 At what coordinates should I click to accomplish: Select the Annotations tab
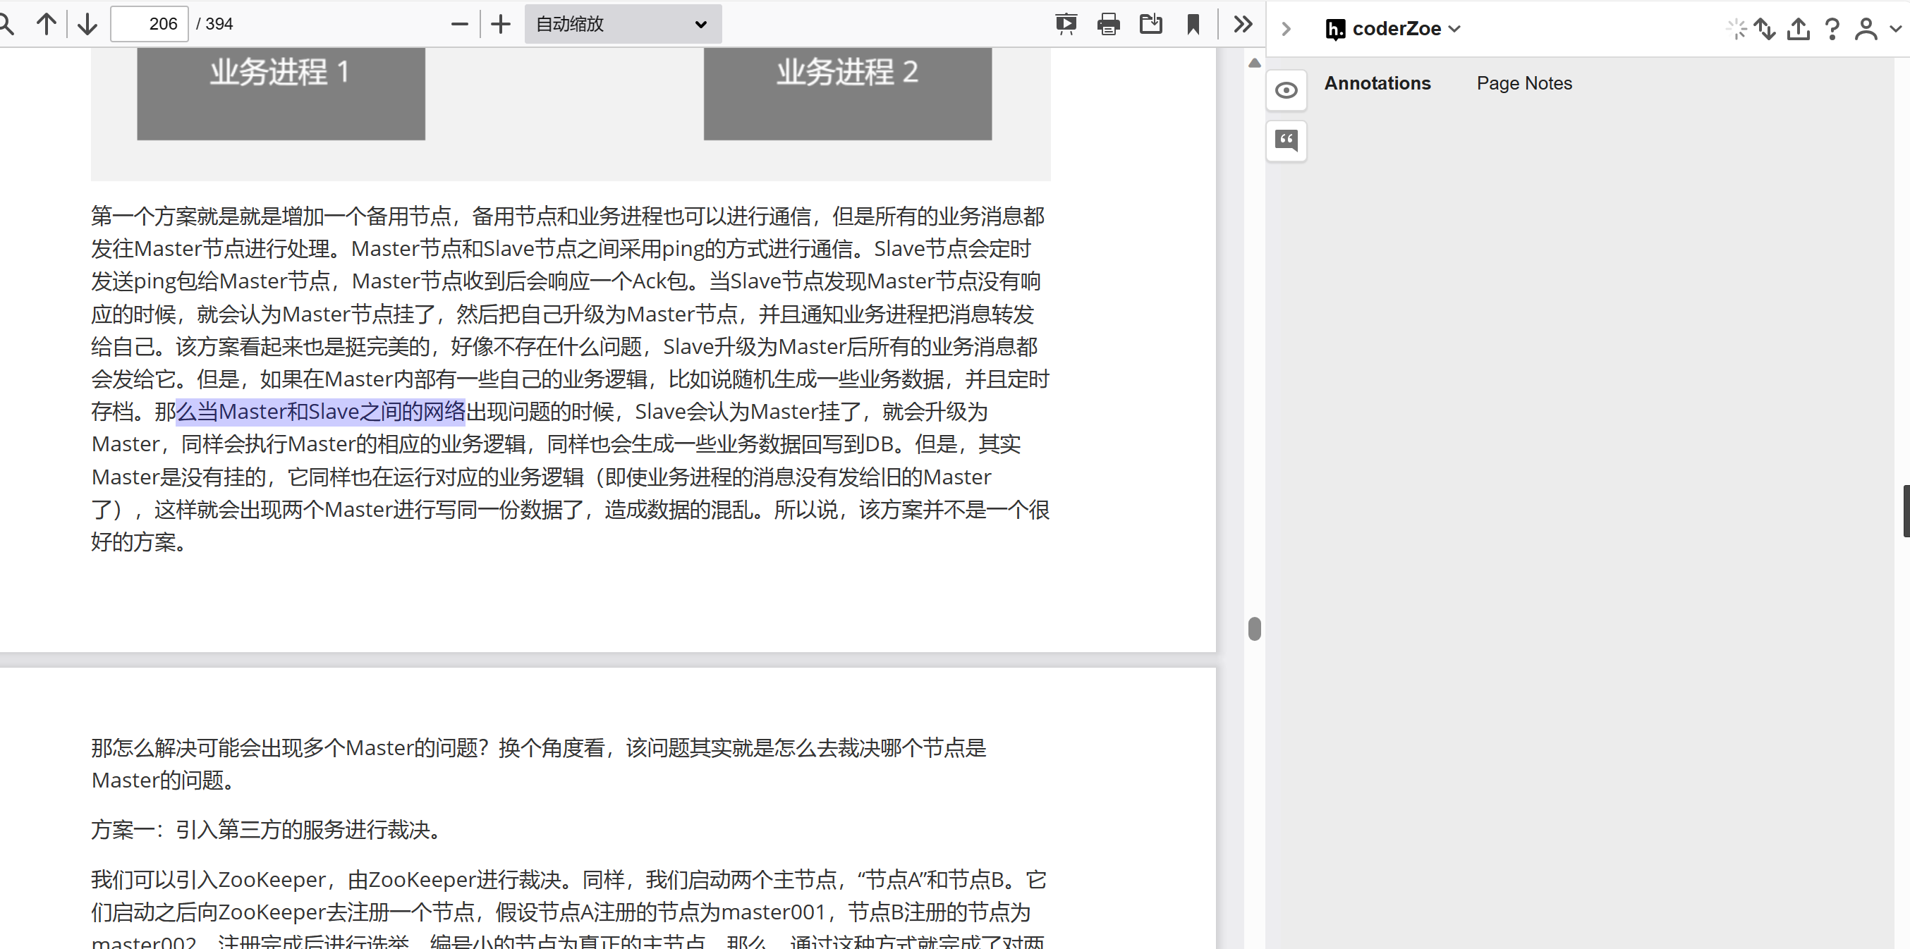(x=1377, y=83)
